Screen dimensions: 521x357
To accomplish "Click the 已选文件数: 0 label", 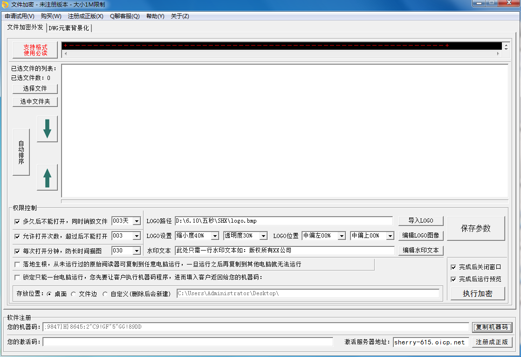I will (31, 78).
